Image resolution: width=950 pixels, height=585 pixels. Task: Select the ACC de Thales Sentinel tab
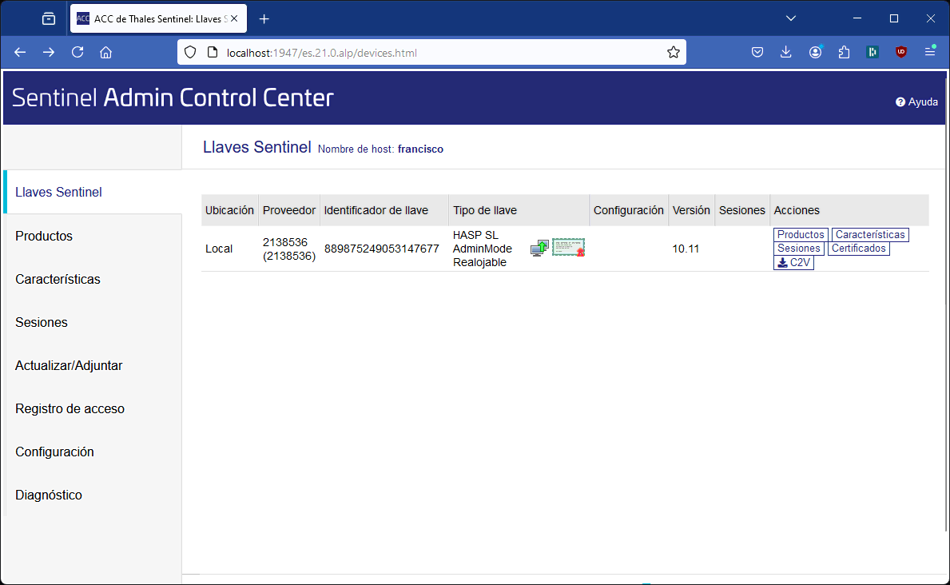(158, 19)
